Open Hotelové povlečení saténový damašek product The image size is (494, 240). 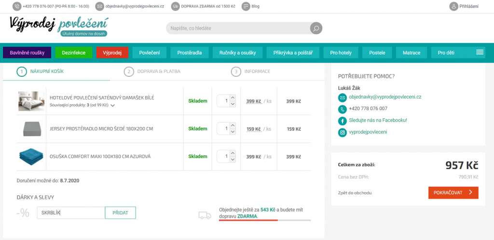[102, 98]
